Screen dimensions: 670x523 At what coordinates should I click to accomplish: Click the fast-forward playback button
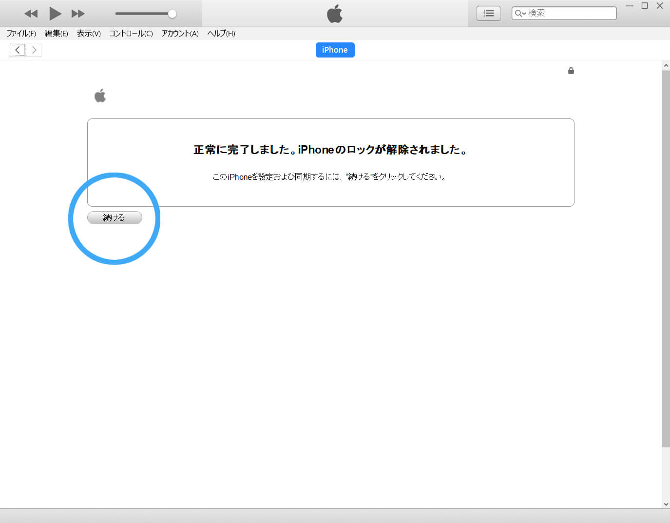tap(78, 14)
